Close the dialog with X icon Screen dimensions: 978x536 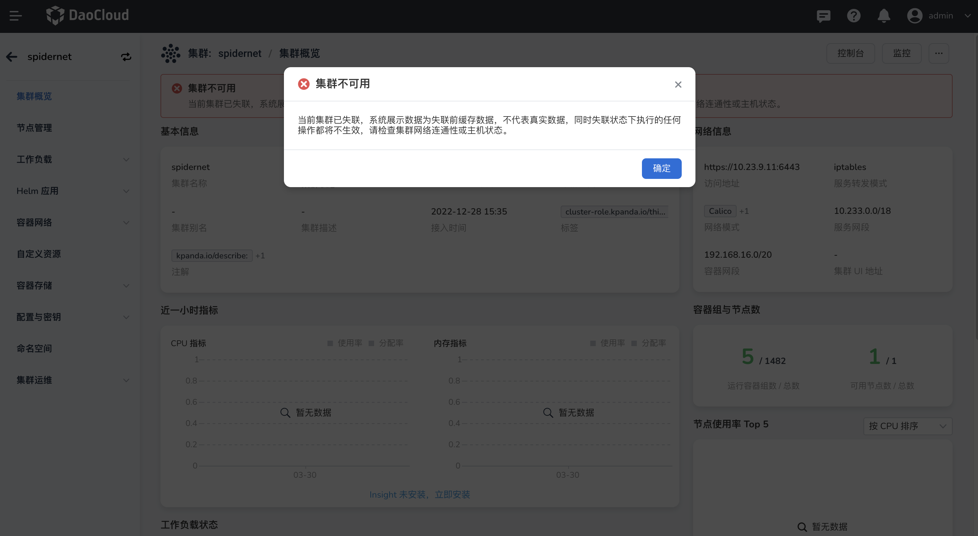coord(678,85)
